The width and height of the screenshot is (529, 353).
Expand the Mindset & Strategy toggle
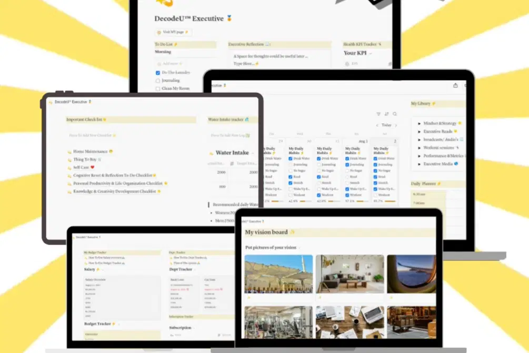click(x=420, y=123)
